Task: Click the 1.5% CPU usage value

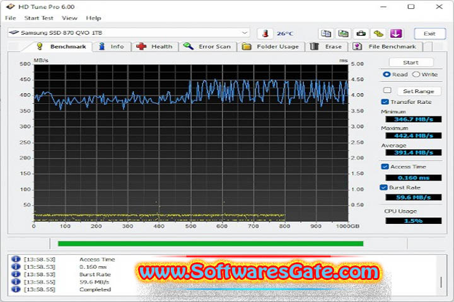Action: (414, 220)
